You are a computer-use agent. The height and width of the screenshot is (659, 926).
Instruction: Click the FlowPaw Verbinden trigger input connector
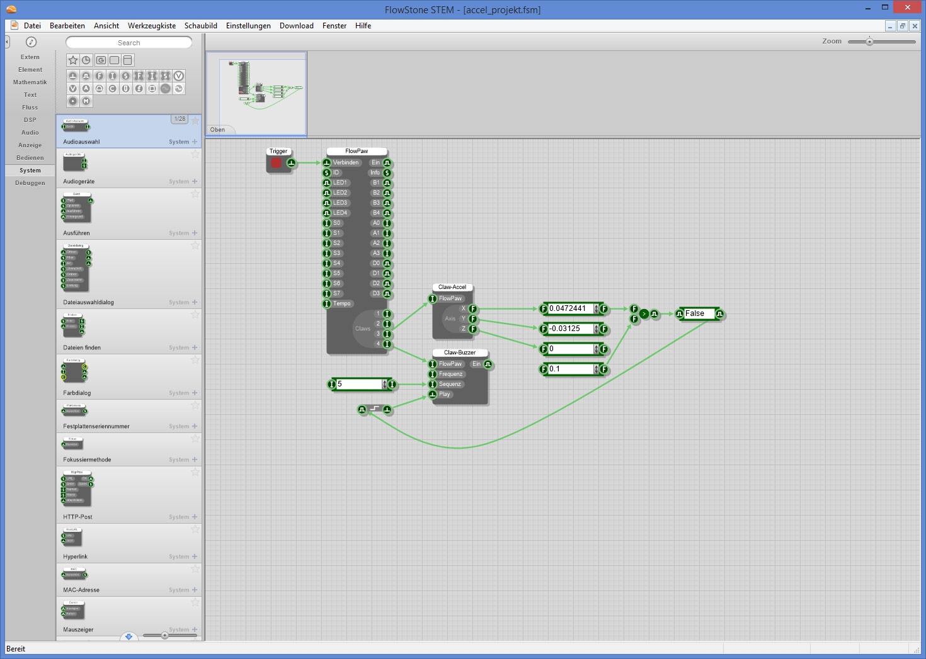click(327, 162)
